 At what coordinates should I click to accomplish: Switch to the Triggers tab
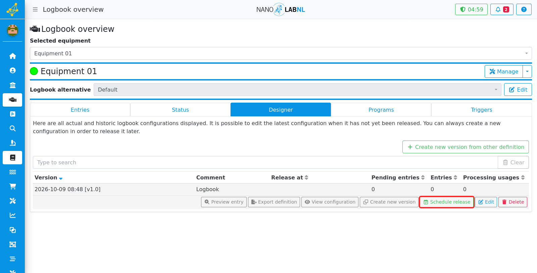coord(481,110)
